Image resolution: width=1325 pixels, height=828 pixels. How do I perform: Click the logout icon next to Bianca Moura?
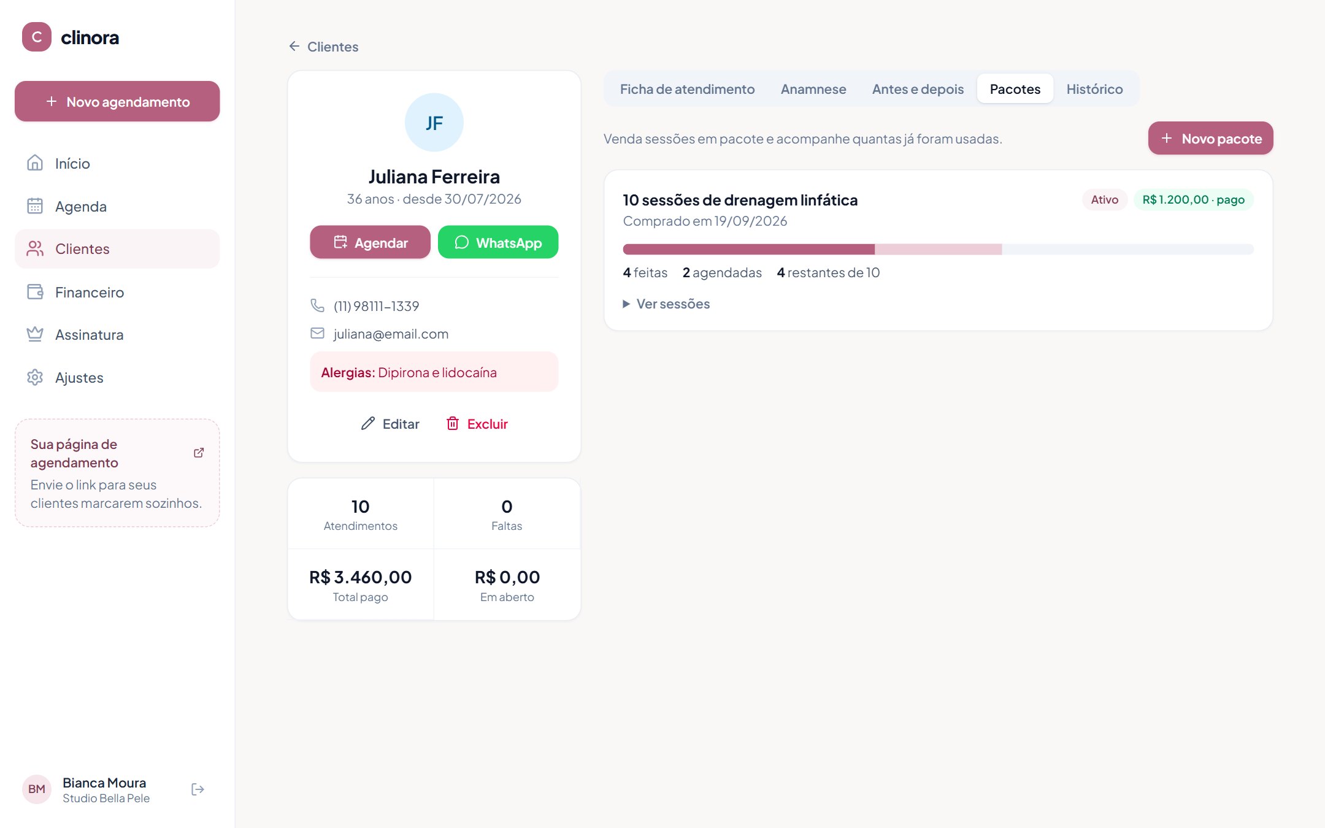coord(198,789)
